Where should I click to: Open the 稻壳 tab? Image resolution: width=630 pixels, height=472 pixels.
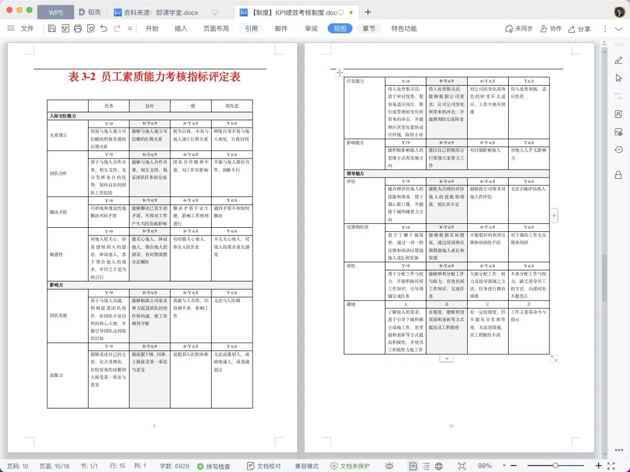[90, 12]
